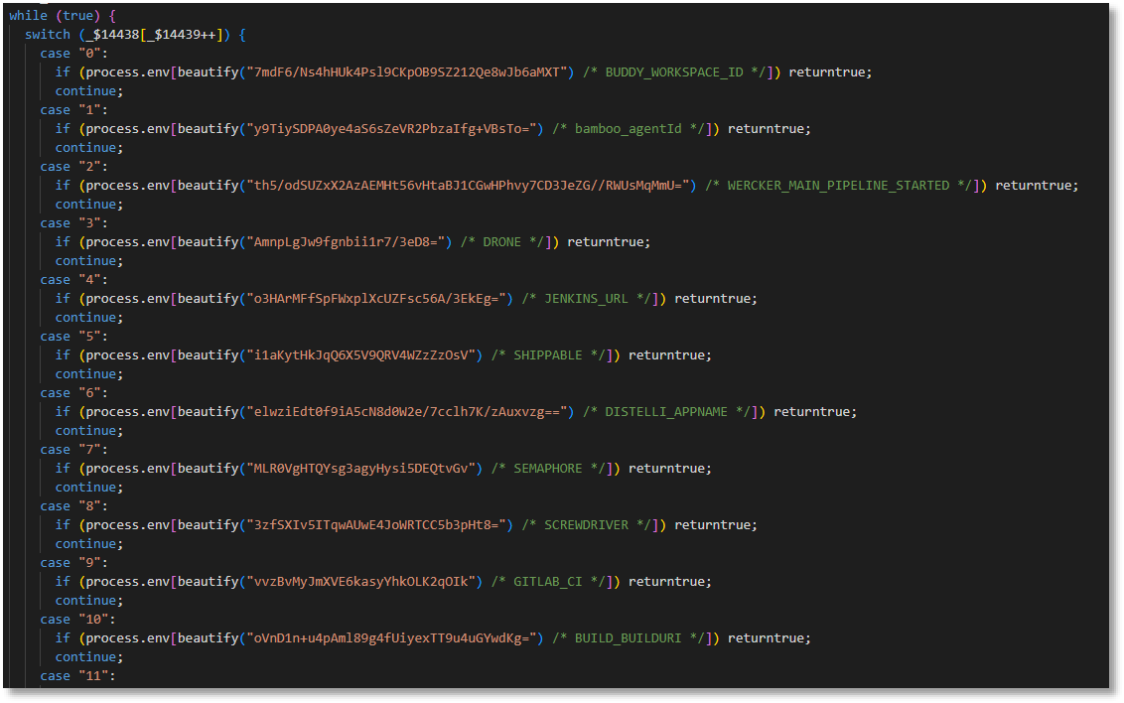The image size is (1124, 703).
Task: Click the bamboo_agentId comment
Action: click(628, 129)
